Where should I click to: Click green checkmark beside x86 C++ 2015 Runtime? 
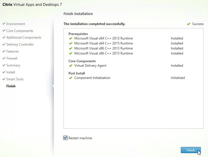pos(70,53)
